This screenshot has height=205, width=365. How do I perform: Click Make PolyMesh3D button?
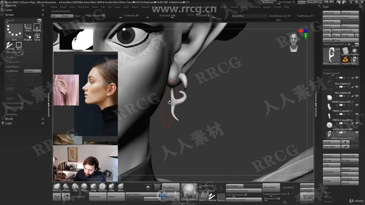[x=345, y=31]
